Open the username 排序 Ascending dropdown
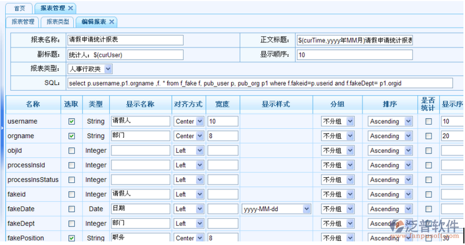 click(408, 122)
